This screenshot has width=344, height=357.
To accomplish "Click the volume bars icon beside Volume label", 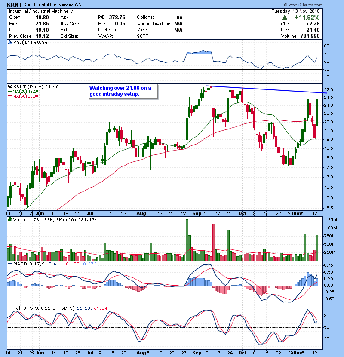I will (x=10, y=219).
